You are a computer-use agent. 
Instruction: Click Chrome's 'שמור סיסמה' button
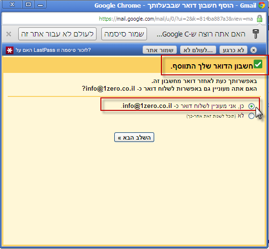tap(124, 34)
